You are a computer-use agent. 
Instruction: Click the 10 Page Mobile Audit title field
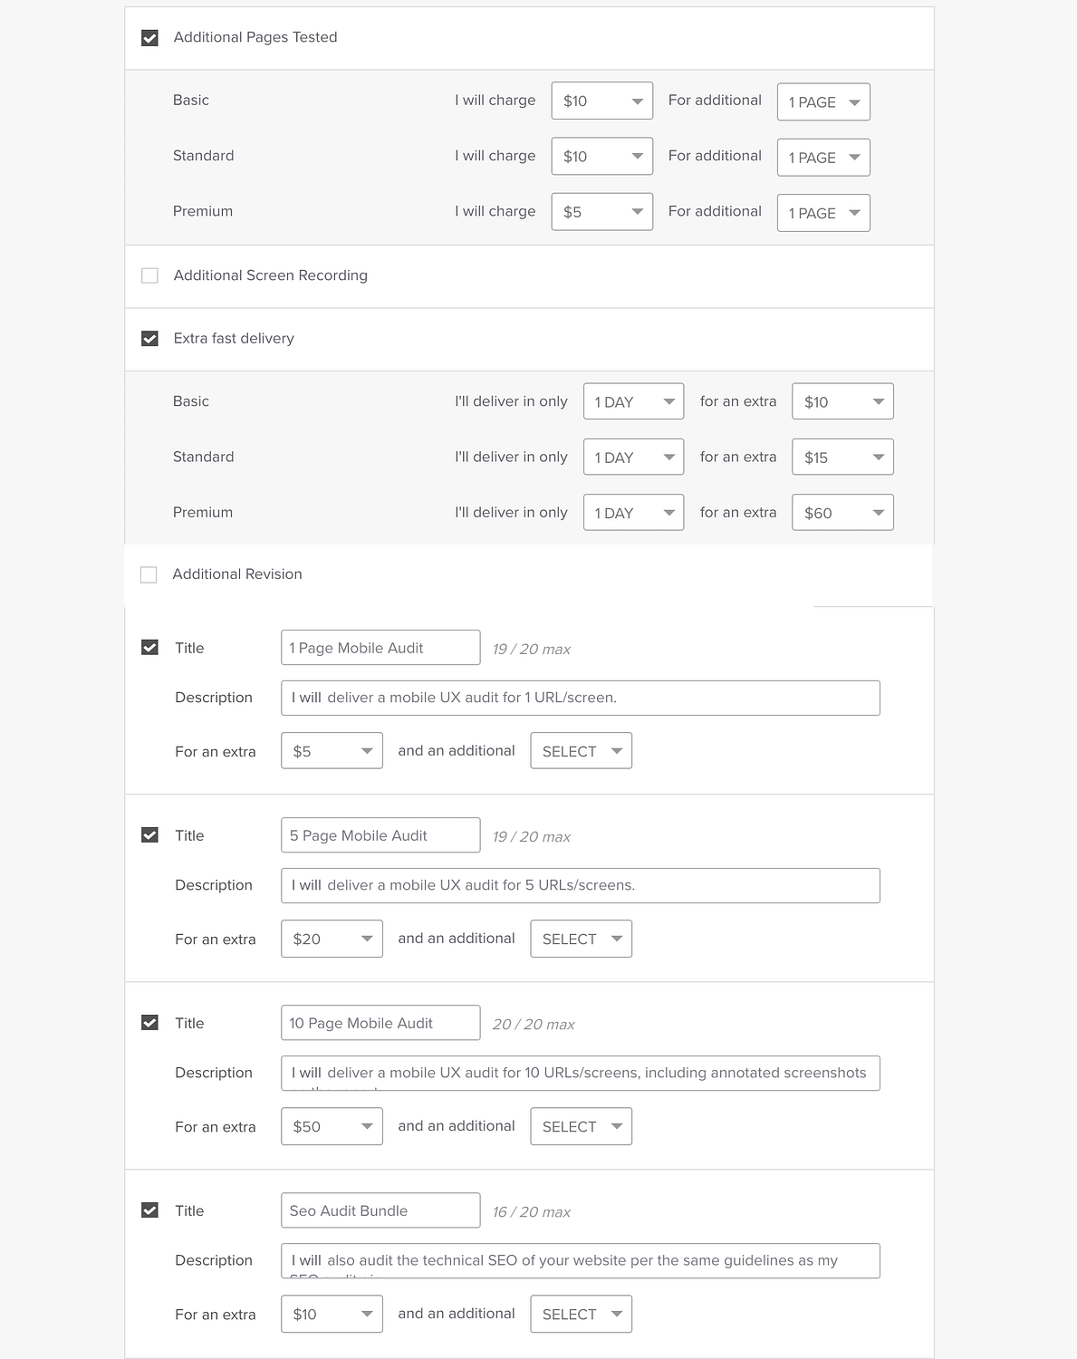coord(380,1022)
